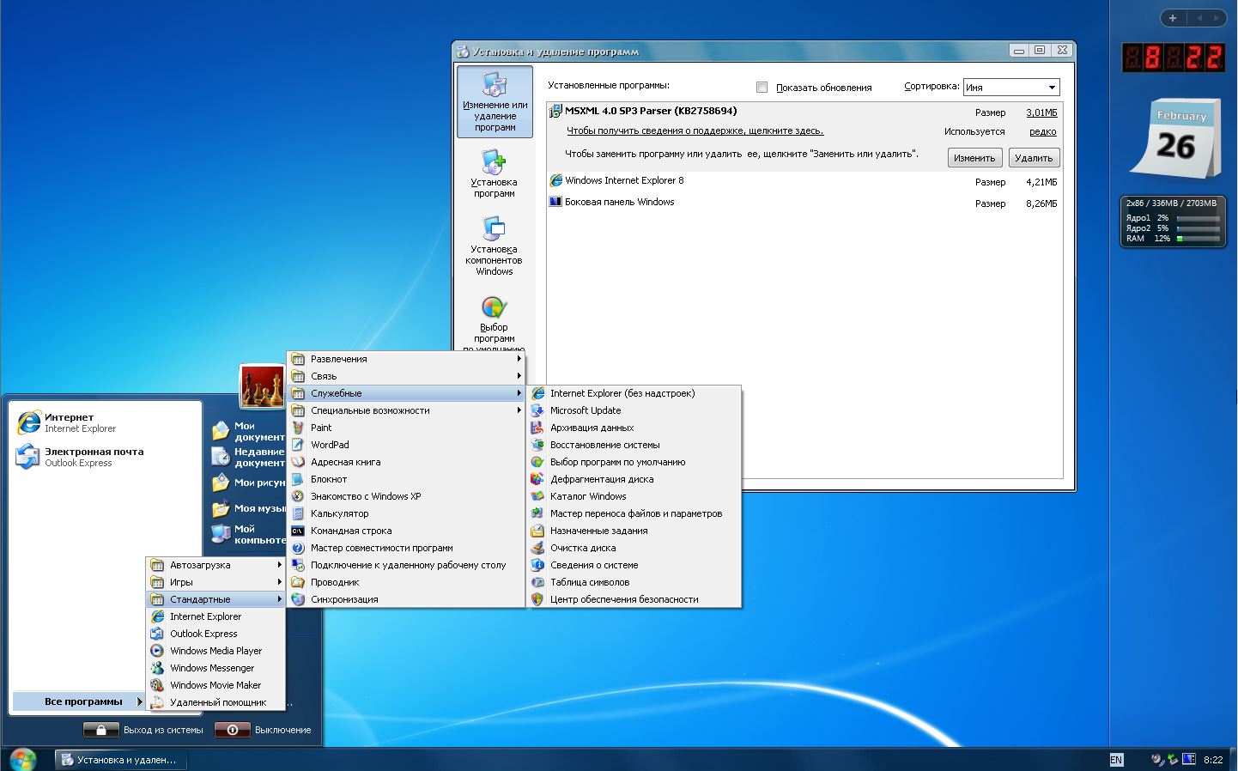The image size is (1238, 771).
Task: Click the Проводник icon
Action: click(298, 582)
